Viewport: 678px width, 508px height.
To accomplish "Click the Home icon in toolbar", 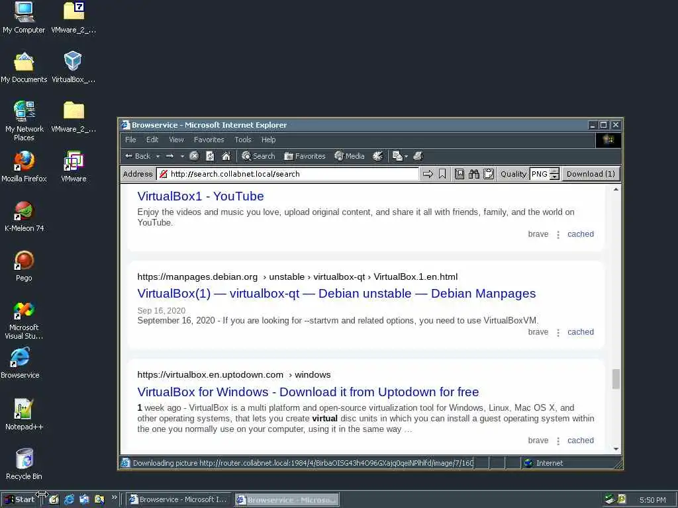I will click(226, 156).
